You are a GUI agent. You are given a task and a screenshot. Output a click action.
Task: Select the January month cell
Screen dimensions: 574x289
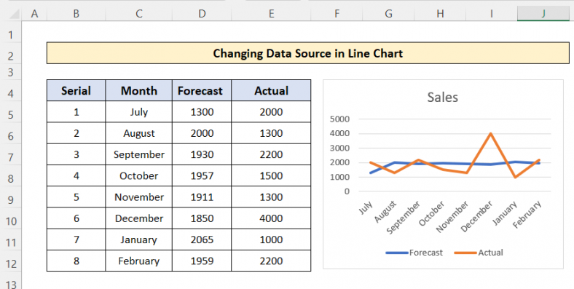click(138, 239)
